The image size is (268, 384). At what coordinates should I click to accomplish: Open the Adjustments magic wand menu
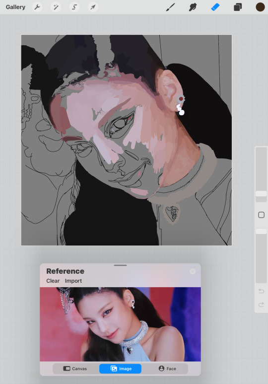click(x=56, y=7)
